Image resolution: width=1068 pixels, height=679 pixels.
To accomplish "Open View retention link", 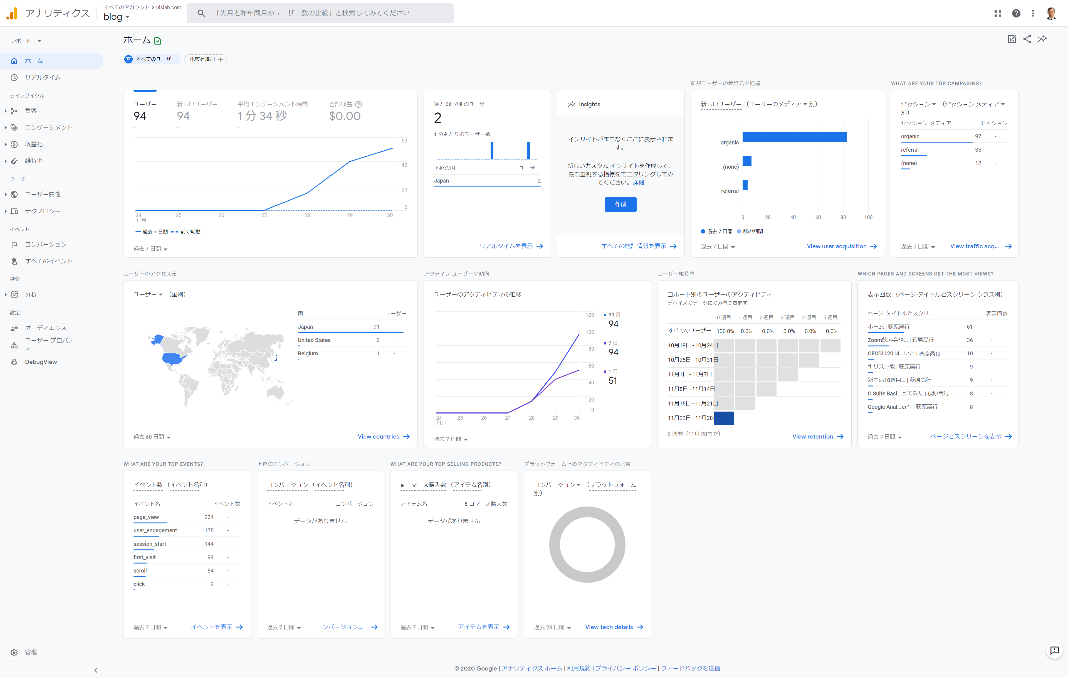I will [817, 437].
